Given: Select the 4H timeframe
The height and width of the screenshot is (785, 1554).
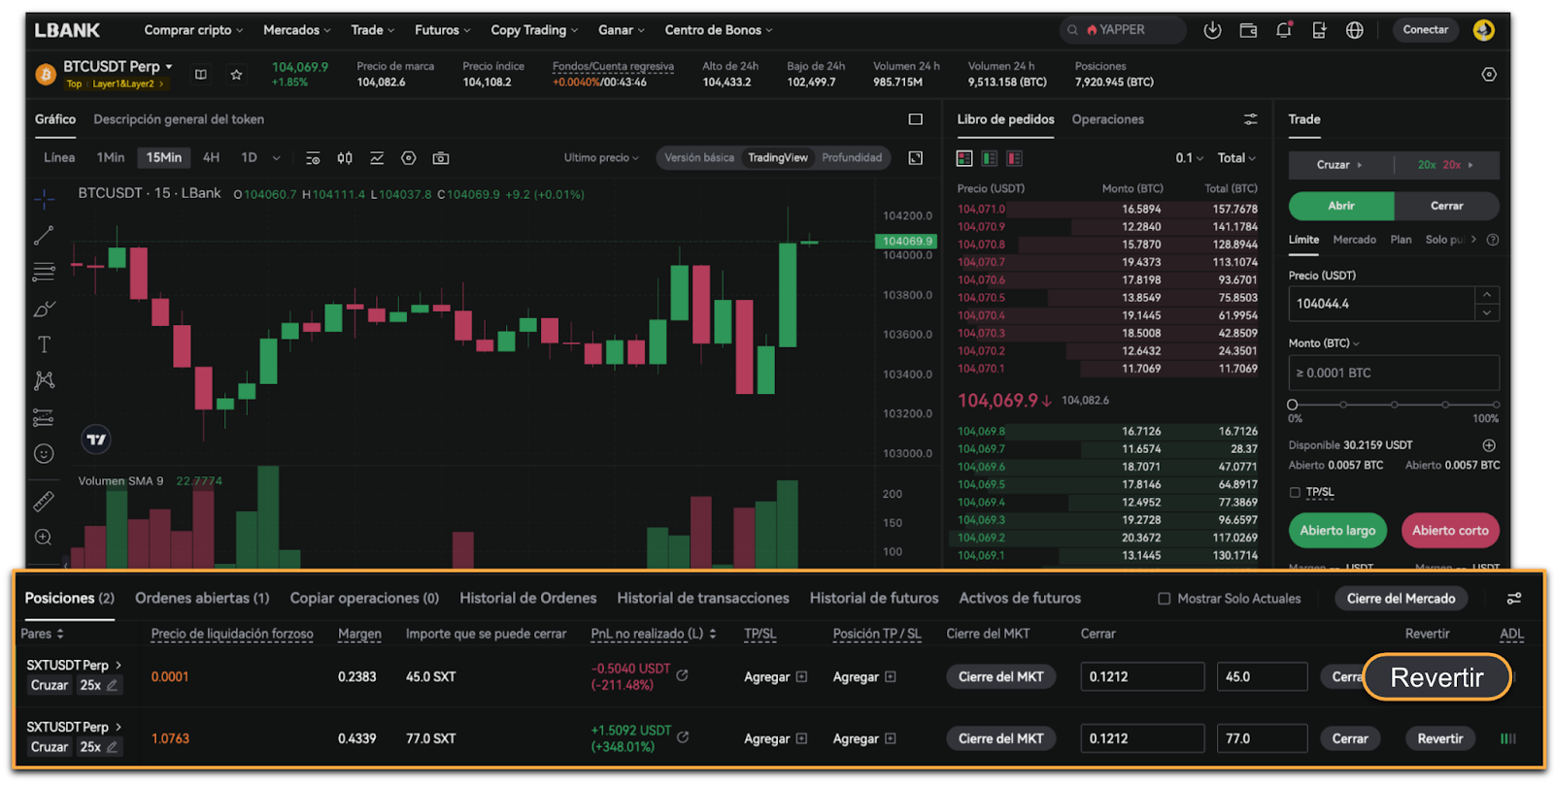Looking at the screenshot, I should [x=211, y=158].
